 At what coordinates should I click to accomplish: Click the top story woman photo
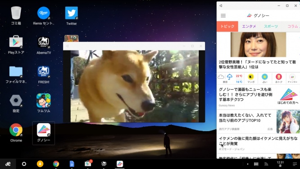click(258, 45)
